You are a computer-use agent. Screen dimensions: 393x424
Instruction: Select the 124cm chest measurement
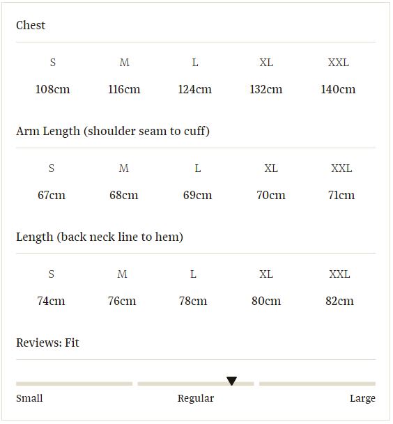[195, 89]
